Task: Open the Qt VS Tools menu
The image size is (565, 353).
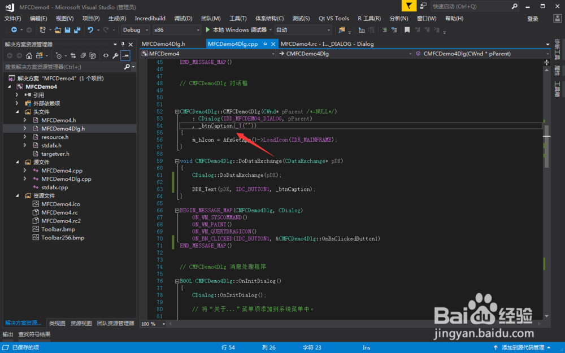Action: 334,19
